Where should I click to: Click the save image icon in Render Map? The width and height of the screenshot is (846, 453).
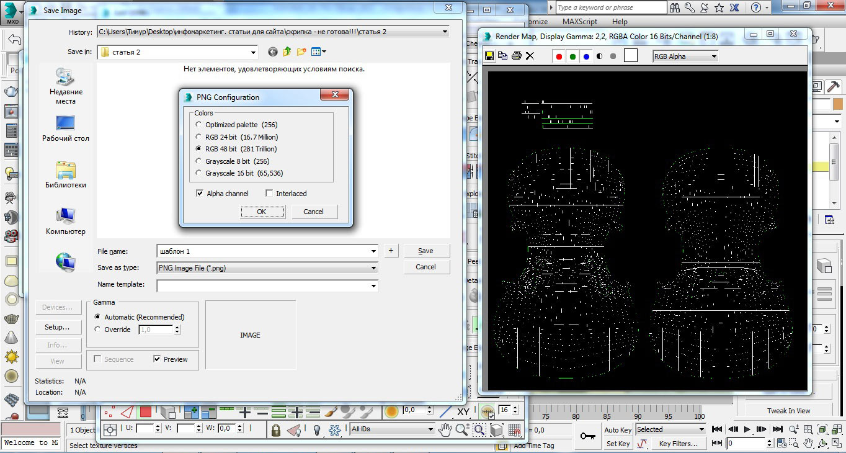(x=489, y=56)
